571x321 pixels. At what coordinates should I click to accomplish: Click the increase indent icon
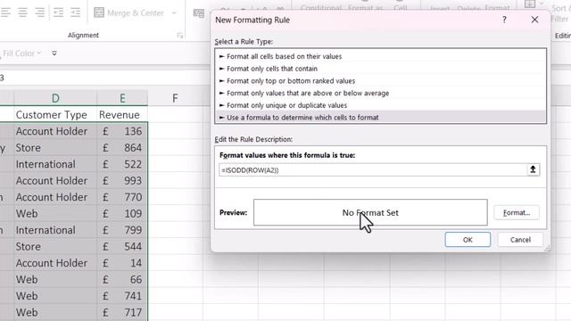pos(75,12)
